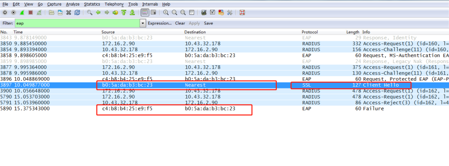
Task: Open the Capture menu
Action: click(x=54, y=4)
